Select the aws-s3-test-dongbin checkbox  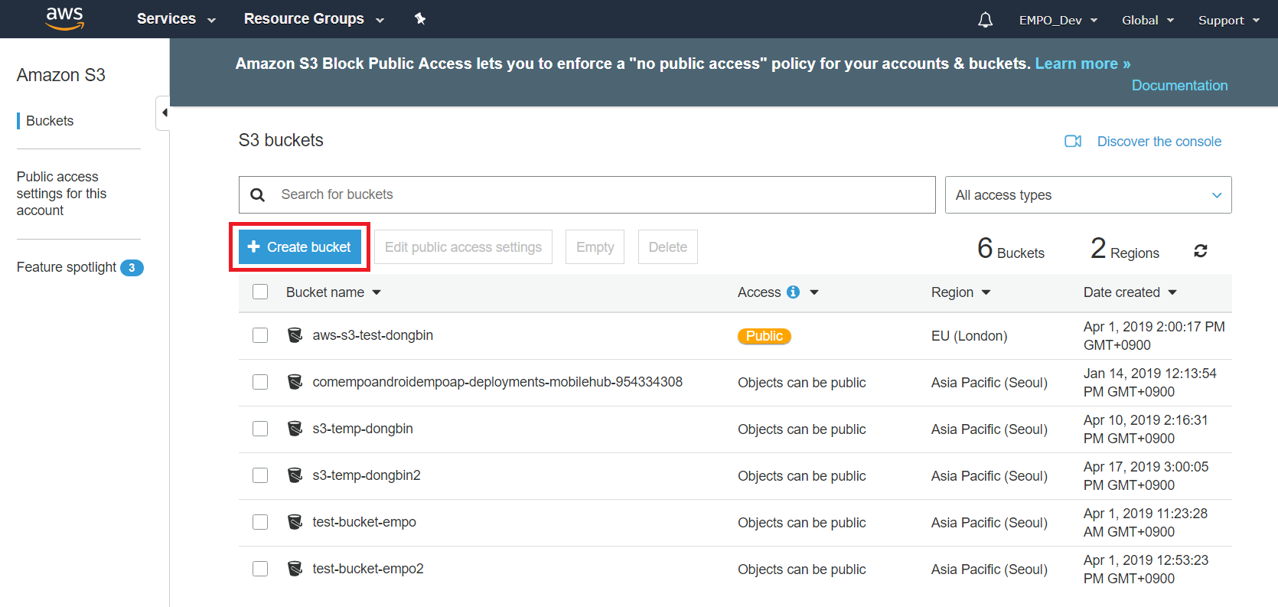tap(260, 335)
